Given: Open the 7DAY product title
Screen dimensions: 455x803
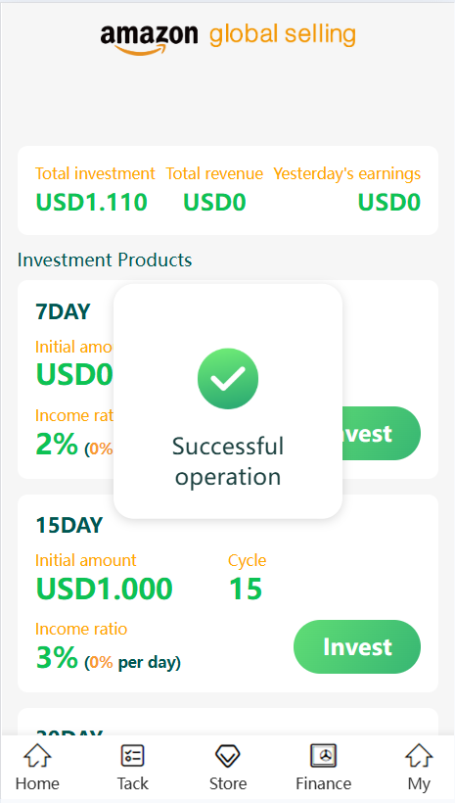Looking at the screenshot, I should pyautogui.click(x=63, y=311).
